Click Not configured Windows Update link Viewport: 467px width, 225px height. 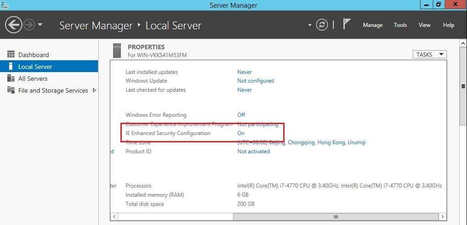pyautogui.click(x=255, y=81)
